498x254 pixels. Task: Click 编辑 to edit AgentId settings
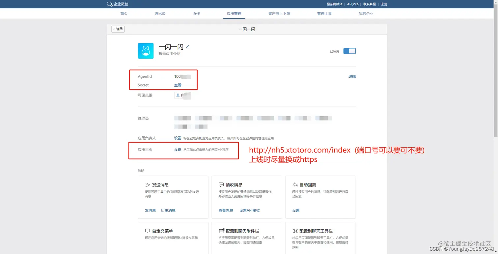[x=352, y=76]
